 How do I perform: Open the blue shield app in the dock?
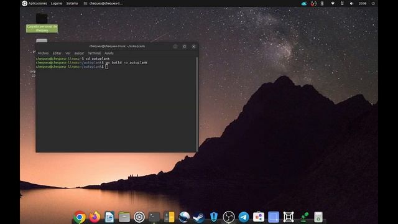pos(214,217)
